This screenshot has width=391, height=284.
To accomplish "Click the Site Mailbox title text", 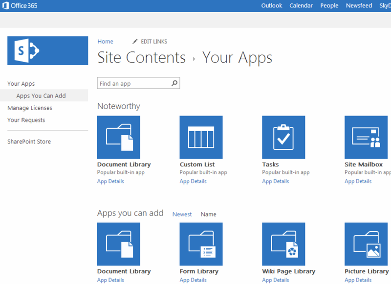I will [x=364, y=165].
